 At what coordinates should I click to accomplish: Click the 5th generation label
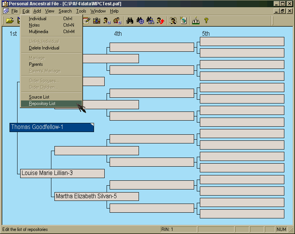[206, 33]
